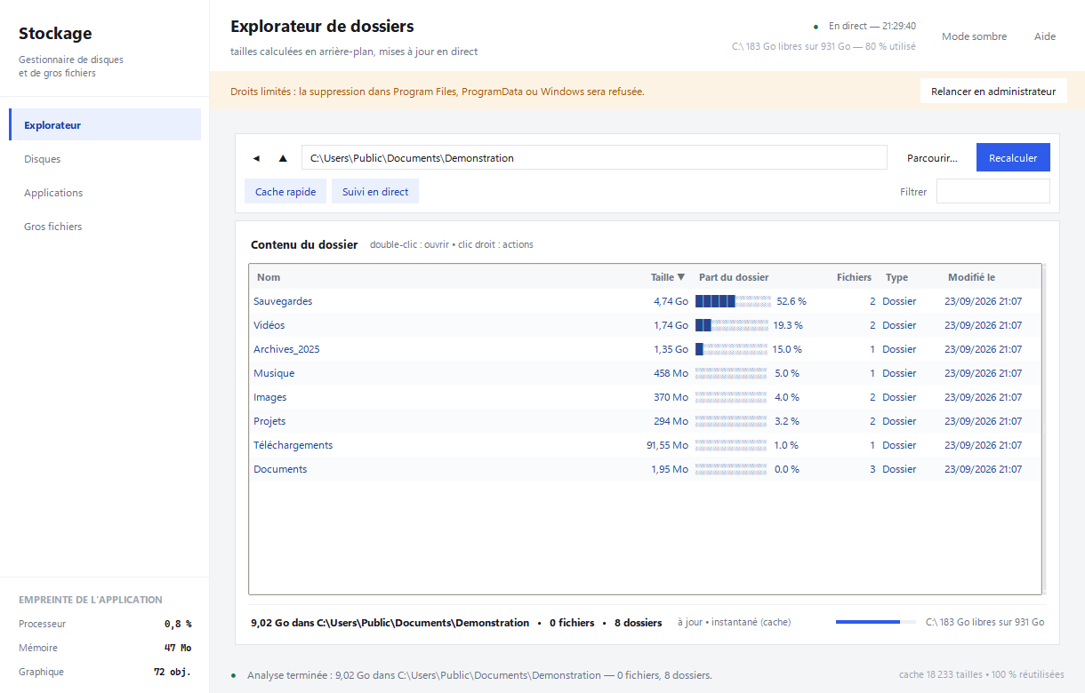Select the Téléchargements folder row
The height and width of the screenshot is (693, 1085).
(x=645, y=445)
